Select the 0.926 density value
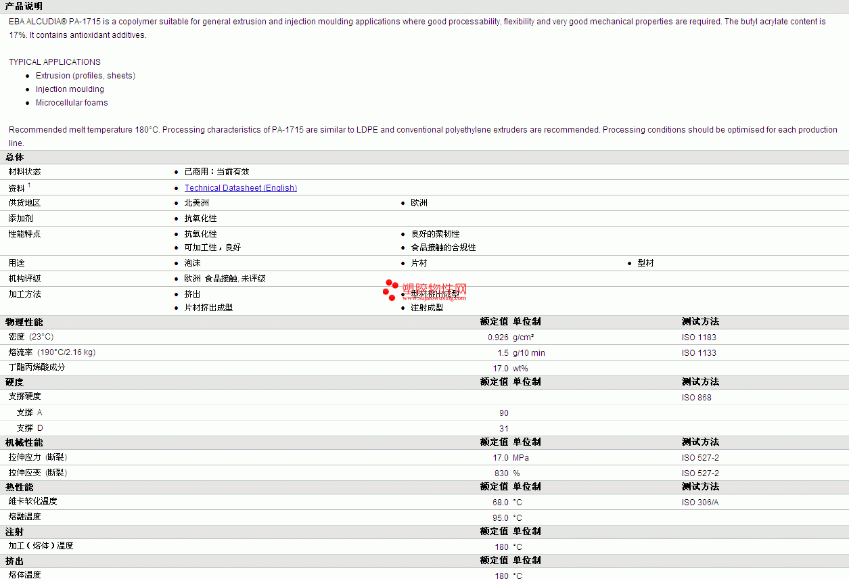849x581 pixels. pyautogui.click(x=498, y=338)
